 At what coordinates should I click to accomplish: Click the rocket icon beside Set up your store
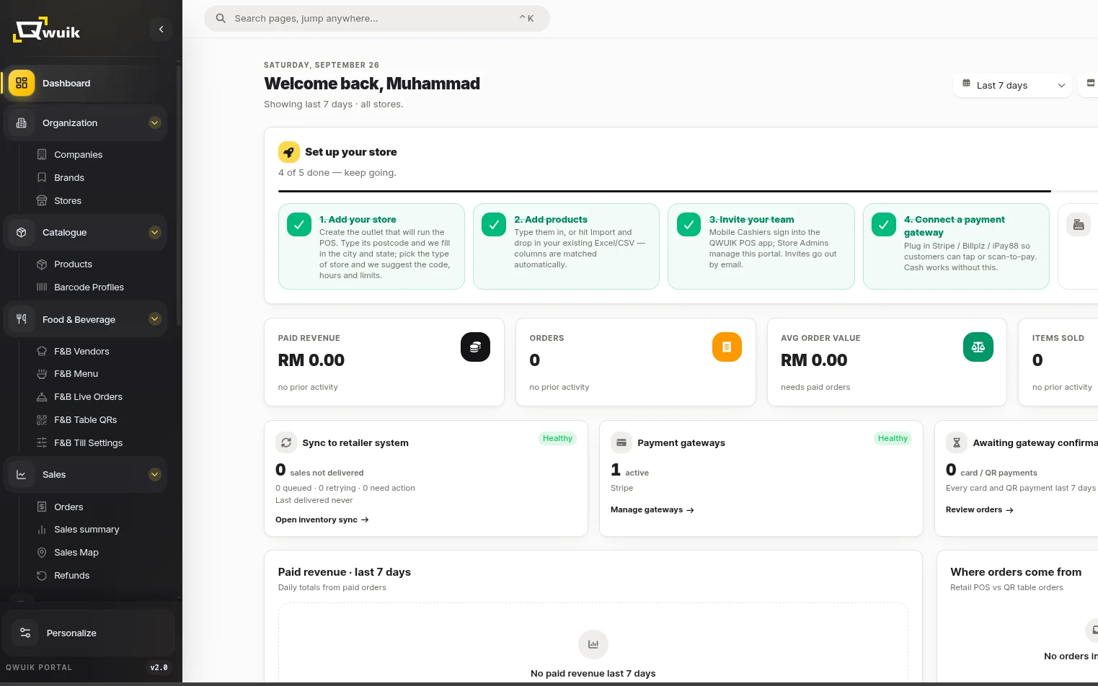(x=289, y=152)
